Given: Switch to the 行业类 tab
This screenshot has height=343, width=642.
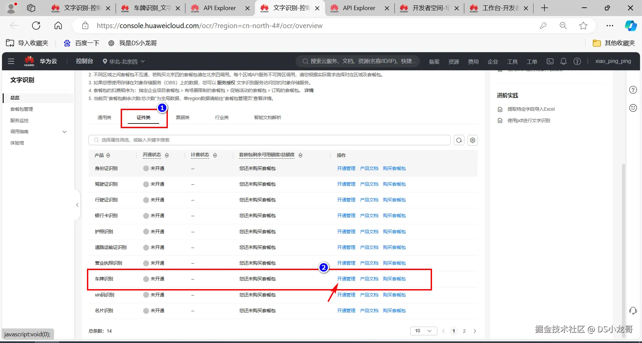Looking at the screenshot, I should [222, 117].
